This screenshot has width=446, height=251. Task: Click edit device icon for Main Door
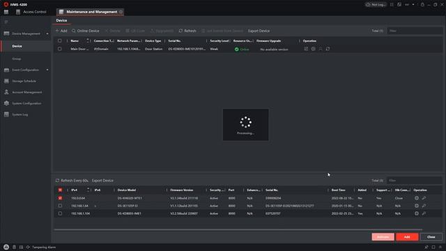pos(306,49)
